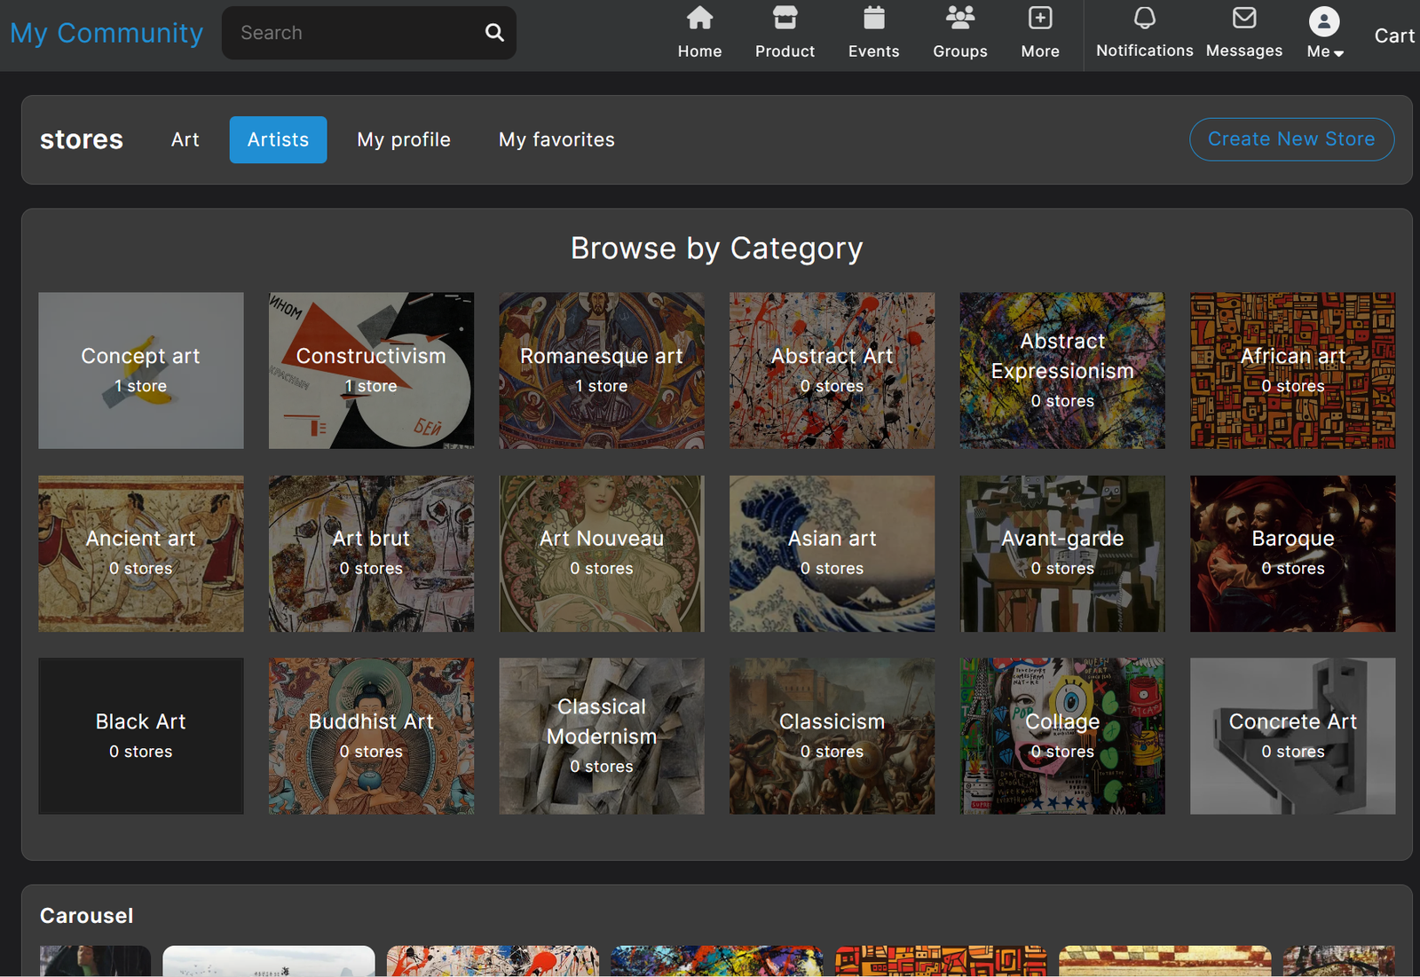Select the Art tab
Screen dimensions: 1420x977
pos(185,140)
